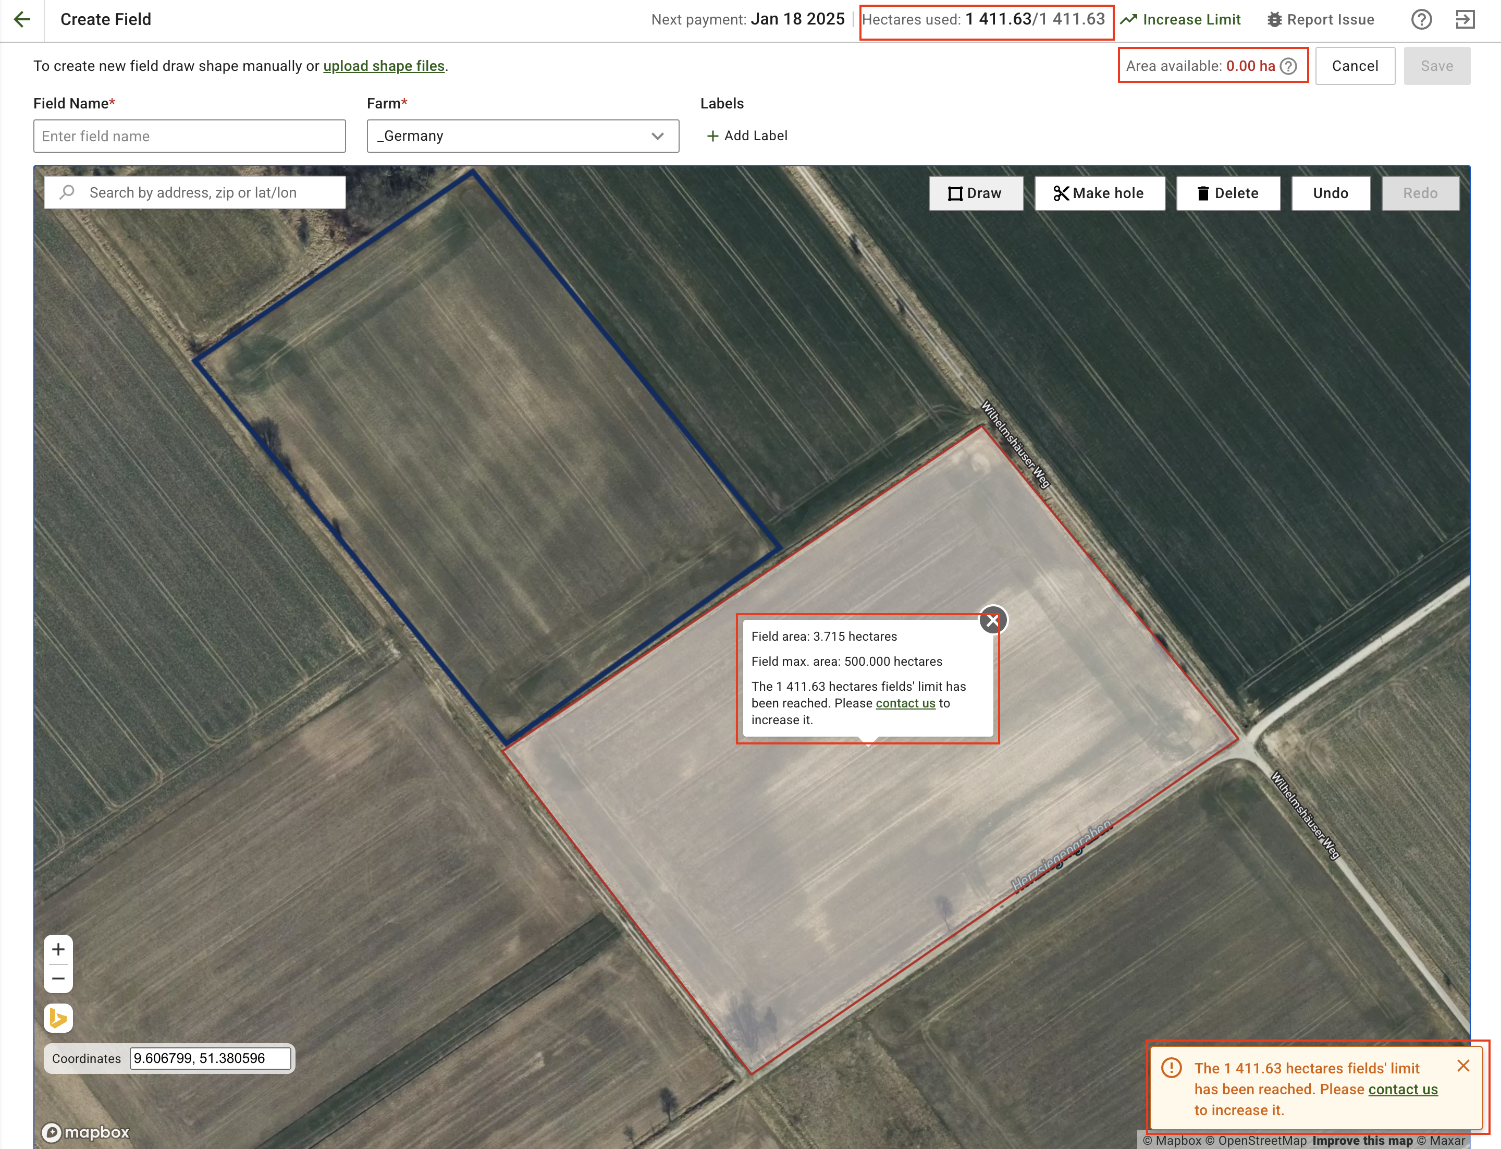Select the Make hole tool
The height and width of the screenshot is (1149, 1501).
coord(1099,193)
